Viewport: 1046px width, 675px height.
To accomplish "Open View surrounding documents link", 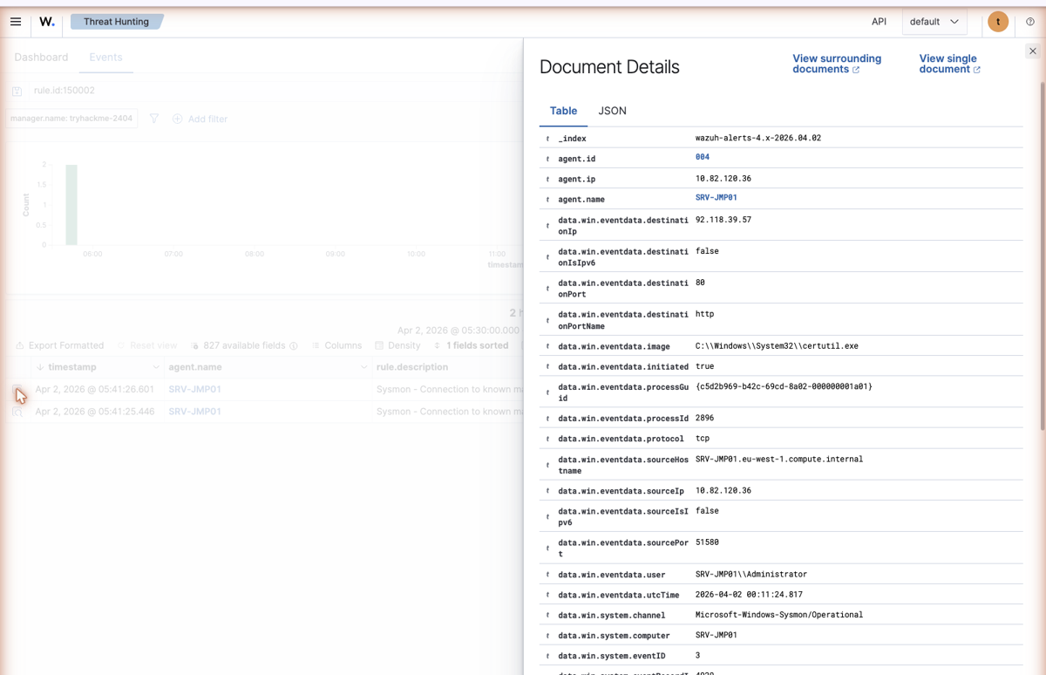I will pos(837,64).
